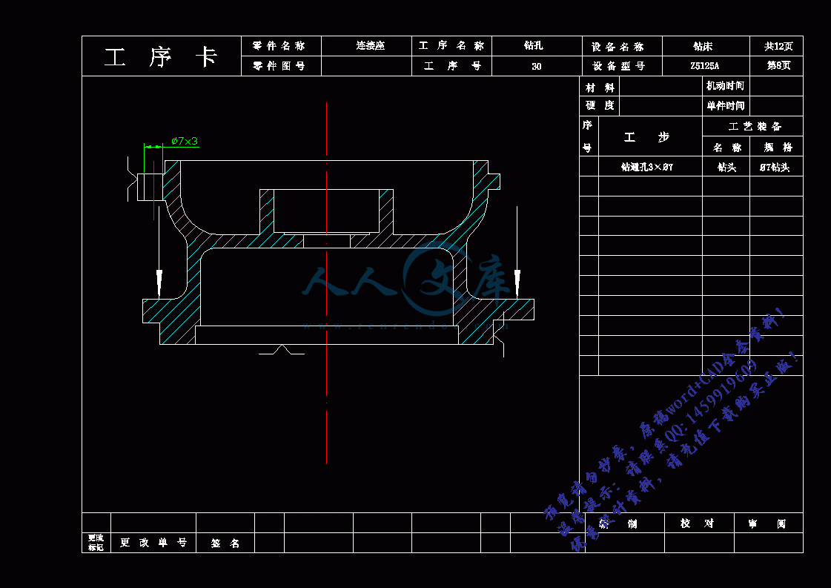
Task: Click the 签名 cell in footer
Action: pos(225,543)
